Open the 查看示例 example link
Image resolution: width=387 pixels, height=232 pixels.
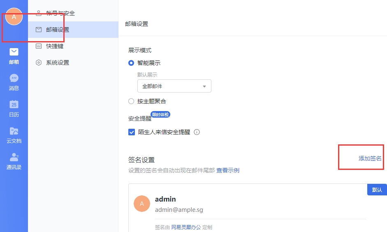228,170
